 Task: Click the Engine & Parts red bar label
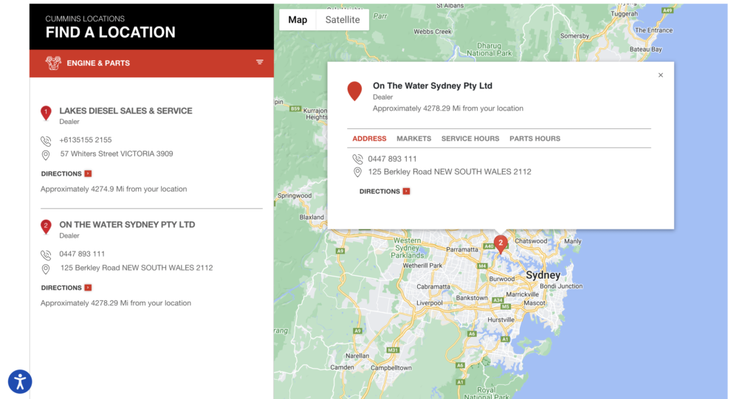pos(98,63)
